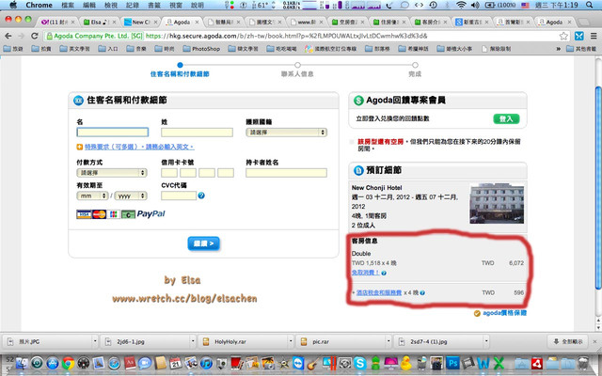Open the mm expiry month dropdown
Viewport: 602px width, 376px height.
(x=92, y=196)
